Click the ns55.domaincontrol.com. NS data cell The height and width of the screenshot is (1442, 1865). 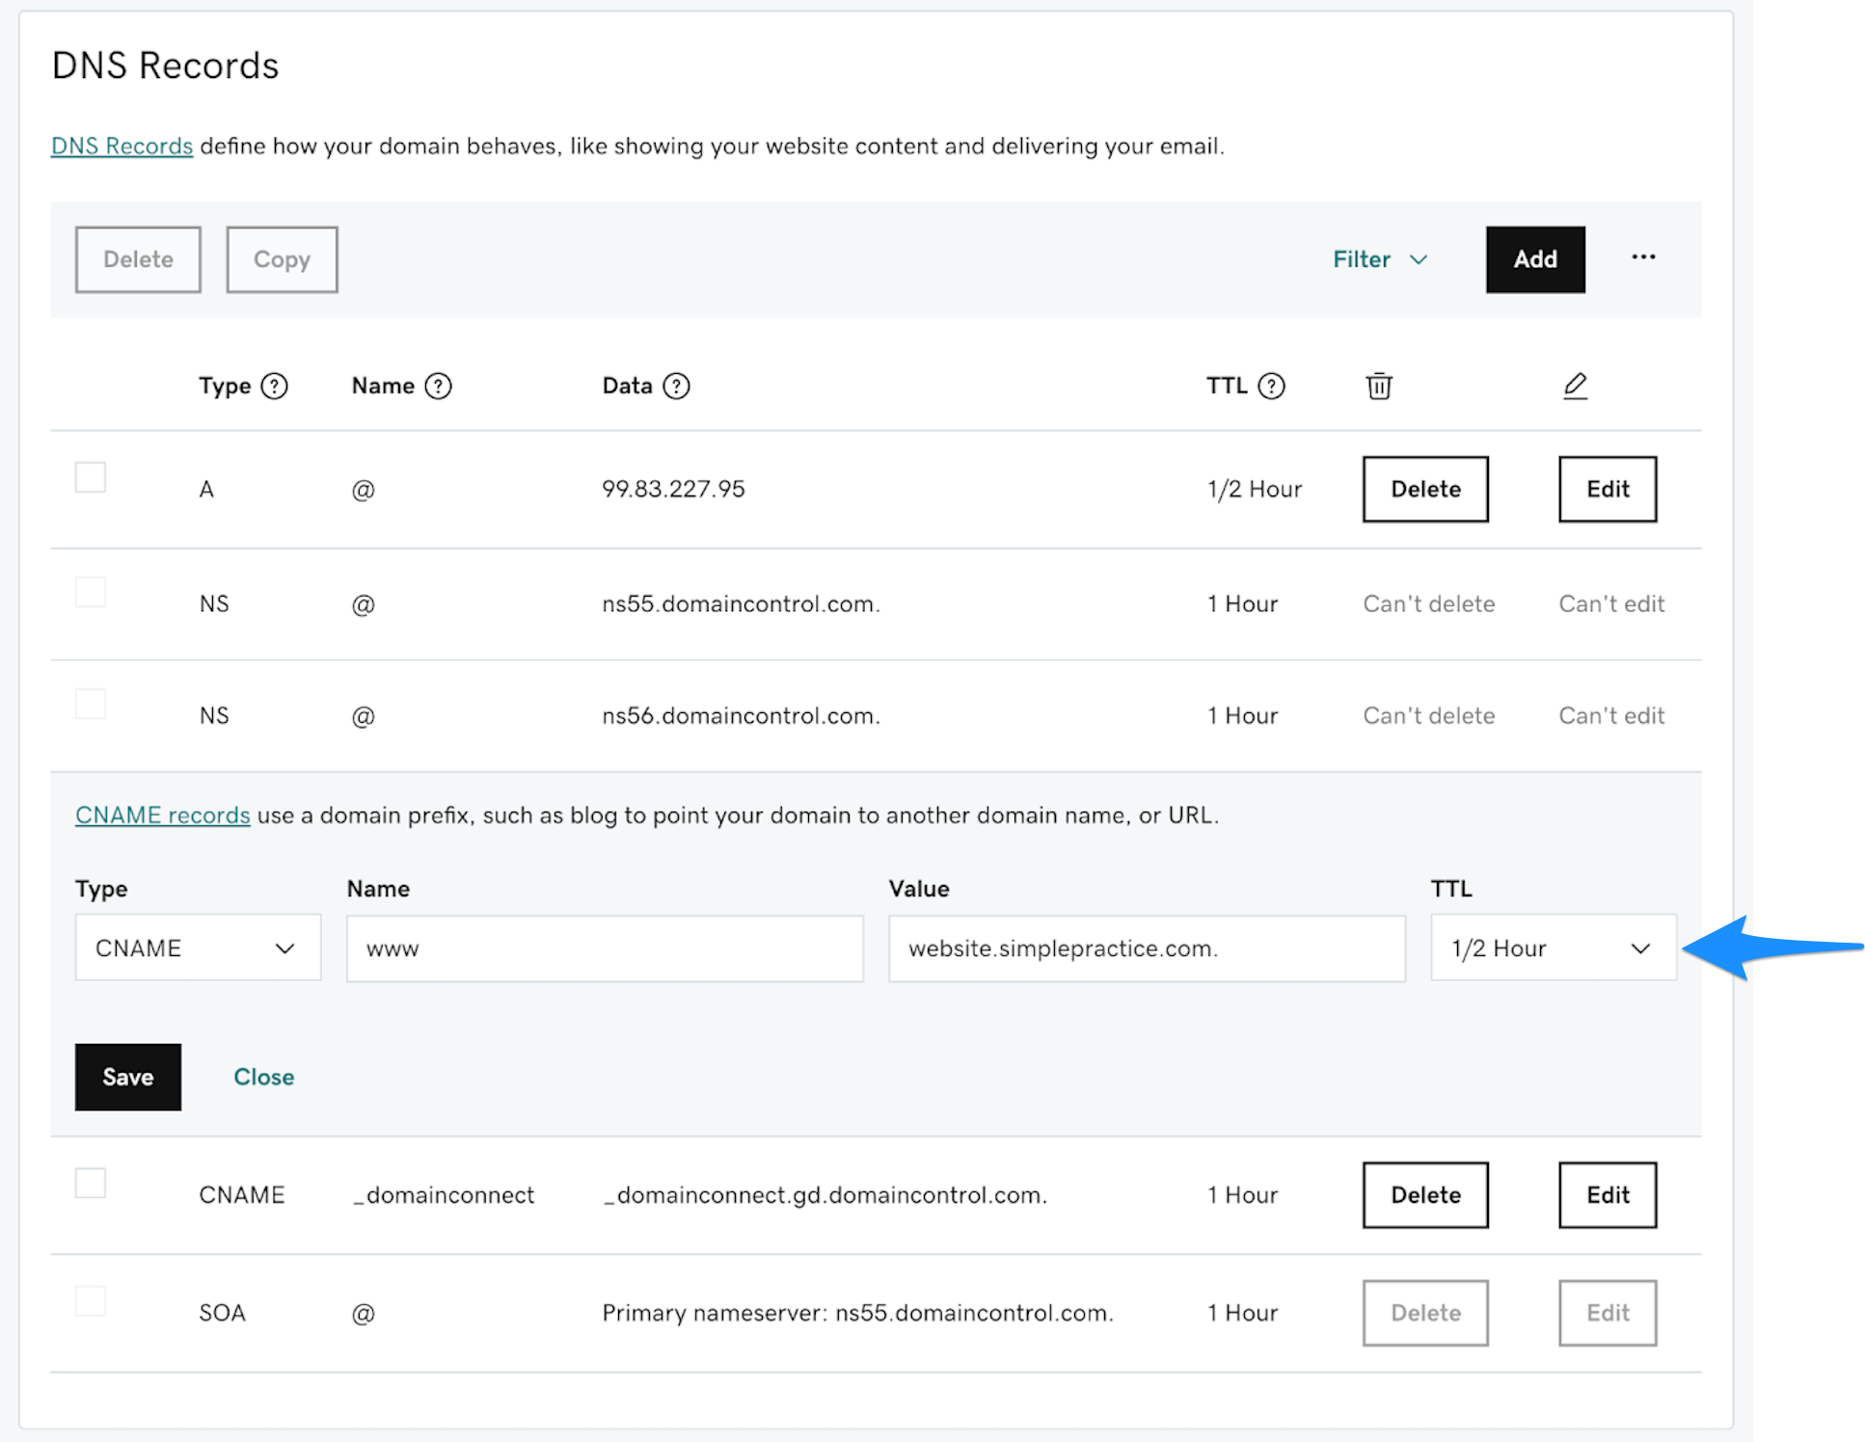click(741, 604)
